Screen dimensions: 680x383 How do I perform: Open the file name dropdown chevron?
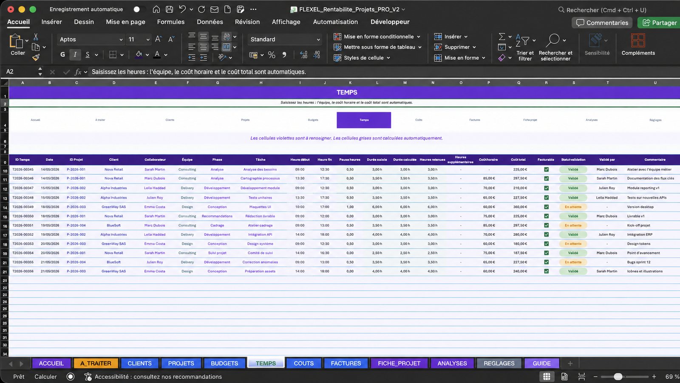403,9
